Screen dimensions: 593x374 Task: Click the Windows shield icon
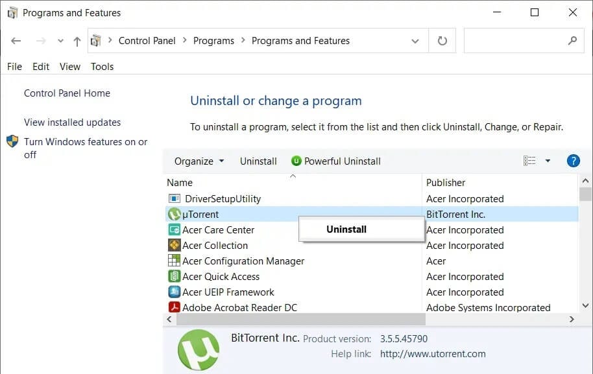[12, 141]
